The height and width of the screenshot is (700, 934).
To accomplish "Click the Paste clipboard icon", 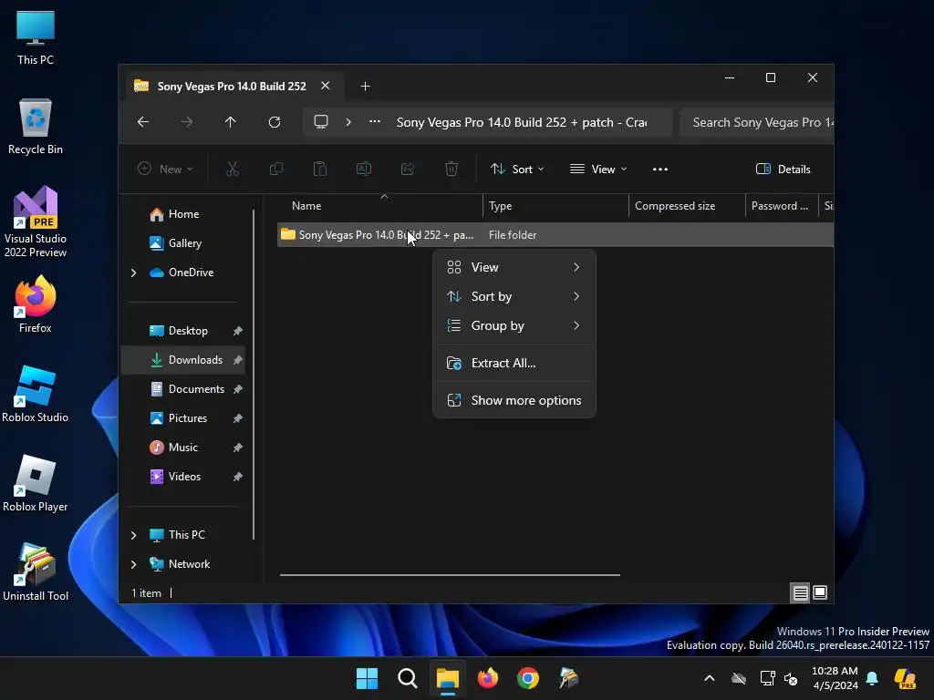I will (x=320, y=169).
